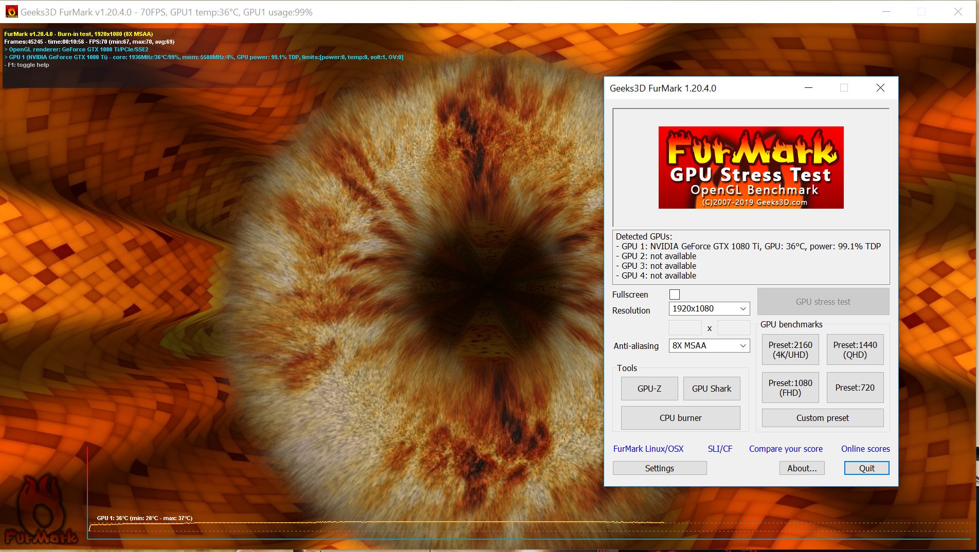Launch the GPU Shark tool

[712, 389]
